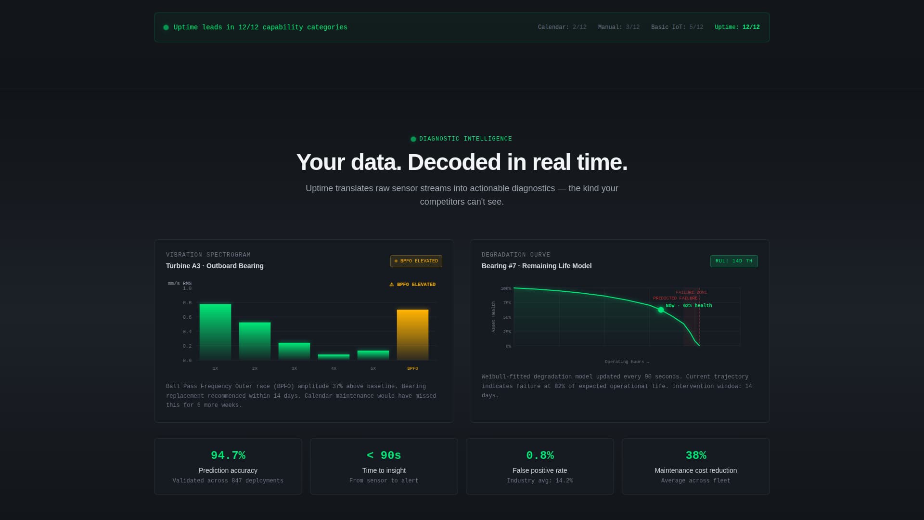Image resolution: width=924 pixels, height=520 pixels.
Task: Select the Uptime: 12/12 tab
Action: pos(737,27)
